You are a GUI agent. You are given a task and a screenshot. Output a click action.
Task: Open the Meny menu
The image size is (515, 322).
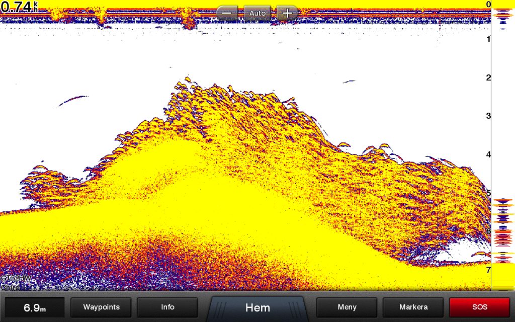coord(347,307)
